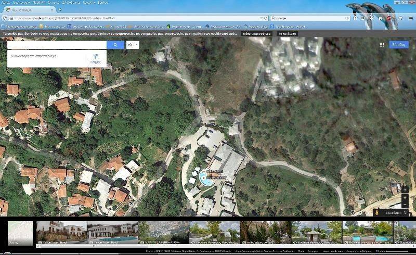The height and width of the screenshot is (255, 416).
Task: Open the URL bar history dropdown
Action: point(260,18)
